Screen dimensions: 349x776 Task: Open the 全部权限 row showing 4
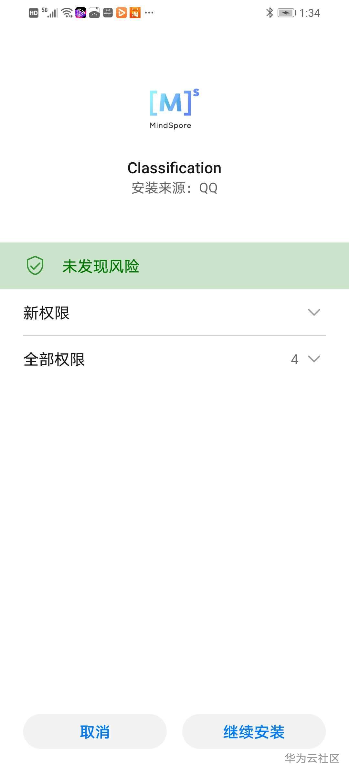click(174, 359)
